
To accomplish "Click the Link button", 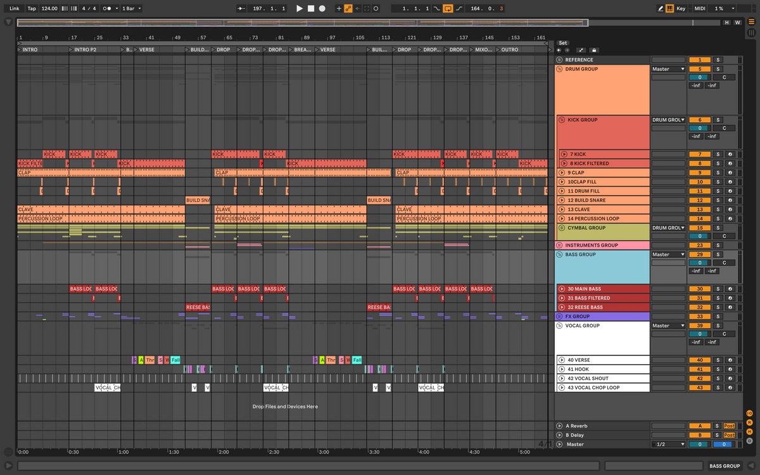I will (14, 9).
